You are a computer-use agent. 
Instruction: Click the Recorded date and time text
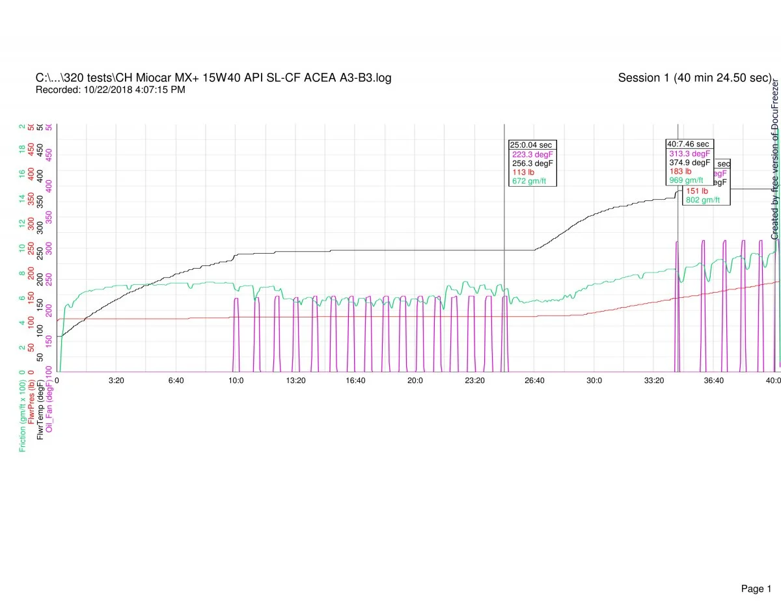click(x=110, y=90)
